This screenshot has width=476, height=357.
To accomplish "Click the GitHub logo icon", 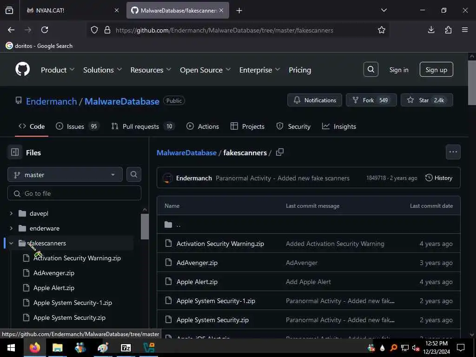I will (x=22, y=70).
